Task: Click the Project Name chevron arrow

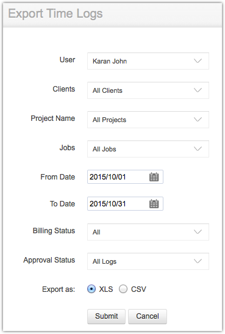Action: (x=198, y=120)
